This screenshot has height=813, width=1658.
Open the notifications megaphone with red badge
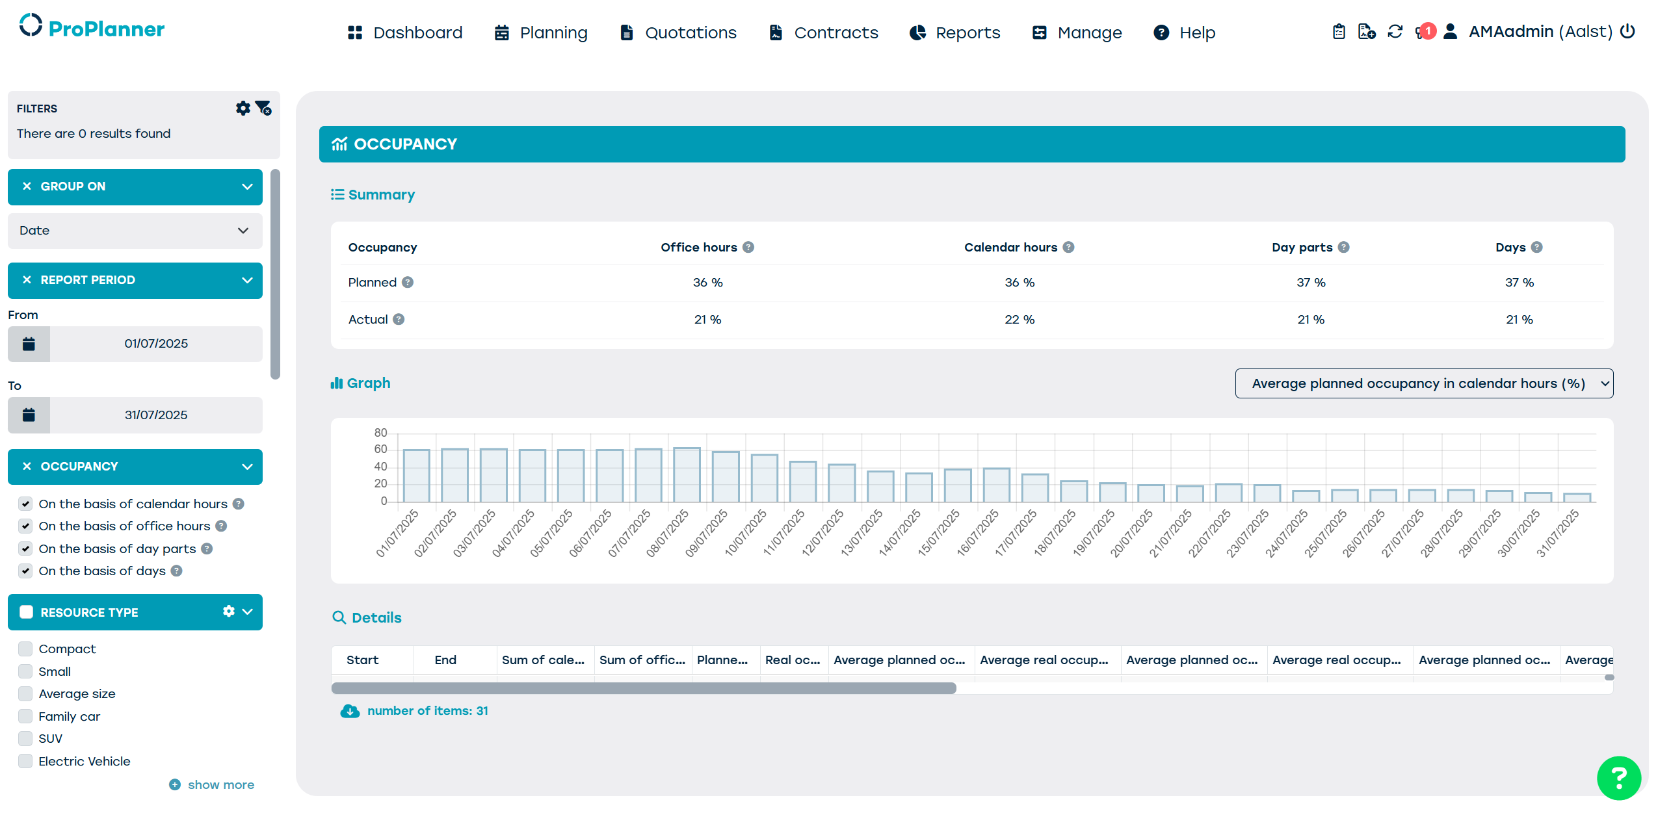pyautogui.click(x=1423, y=32)
